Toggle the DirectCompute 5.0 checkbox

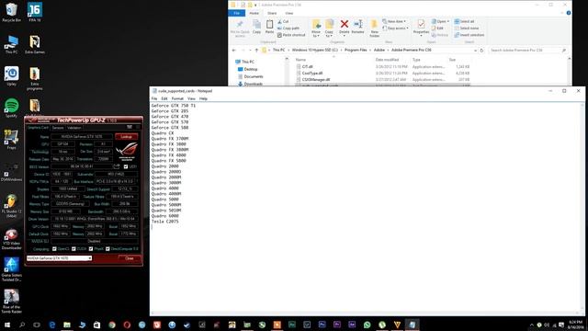108,249
